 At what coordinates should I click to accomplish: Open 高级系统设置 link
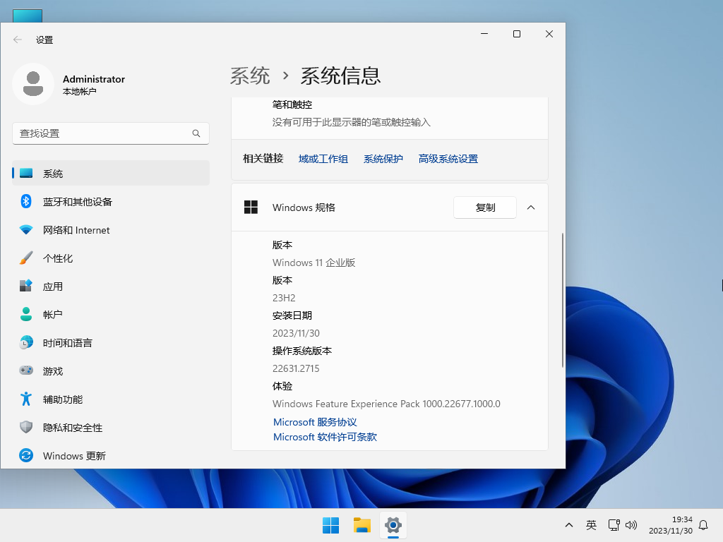(450, 159)
